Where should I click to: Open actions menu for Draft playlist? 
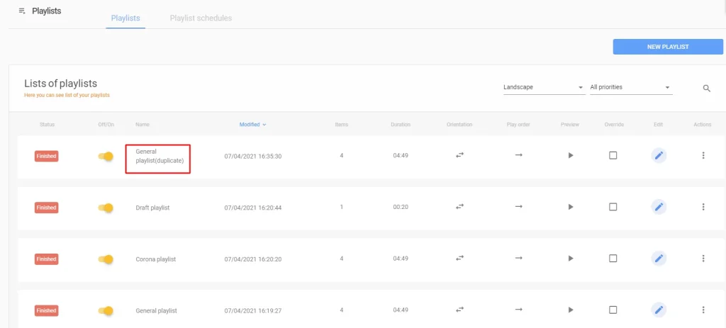[x=703, y=207]
